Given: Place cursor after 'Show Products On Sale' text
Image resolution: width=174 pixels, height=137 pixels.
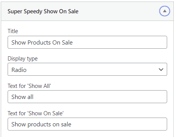Looking at the screenshot, I should (73, 43).
